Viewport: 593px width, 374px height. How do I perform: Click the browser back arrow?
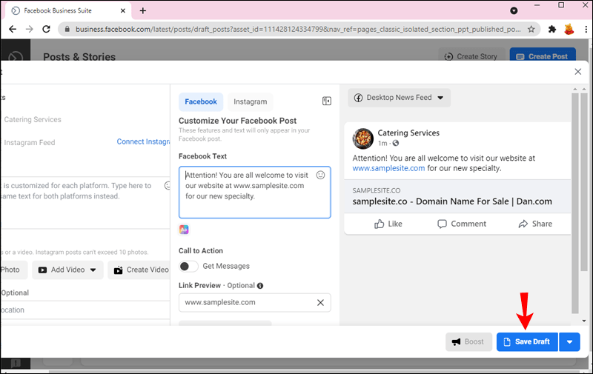(x=13, y=29)
